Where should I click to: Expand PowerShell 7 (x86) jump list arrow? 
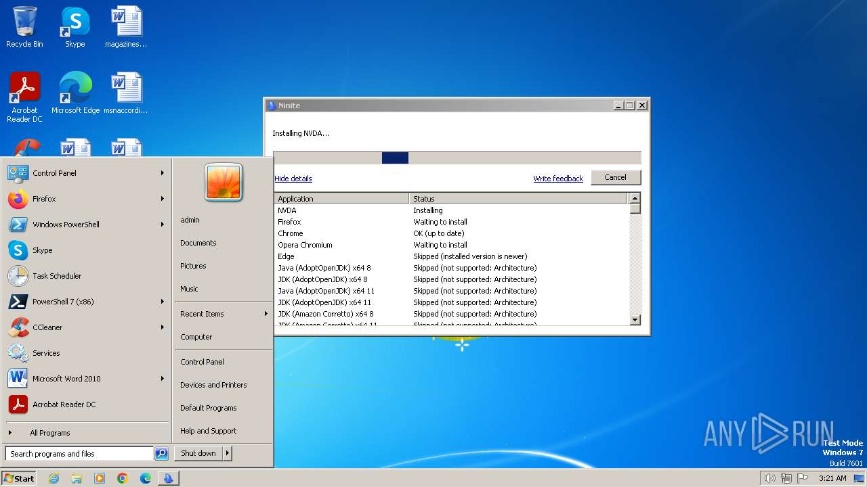[x=163, y=302]
